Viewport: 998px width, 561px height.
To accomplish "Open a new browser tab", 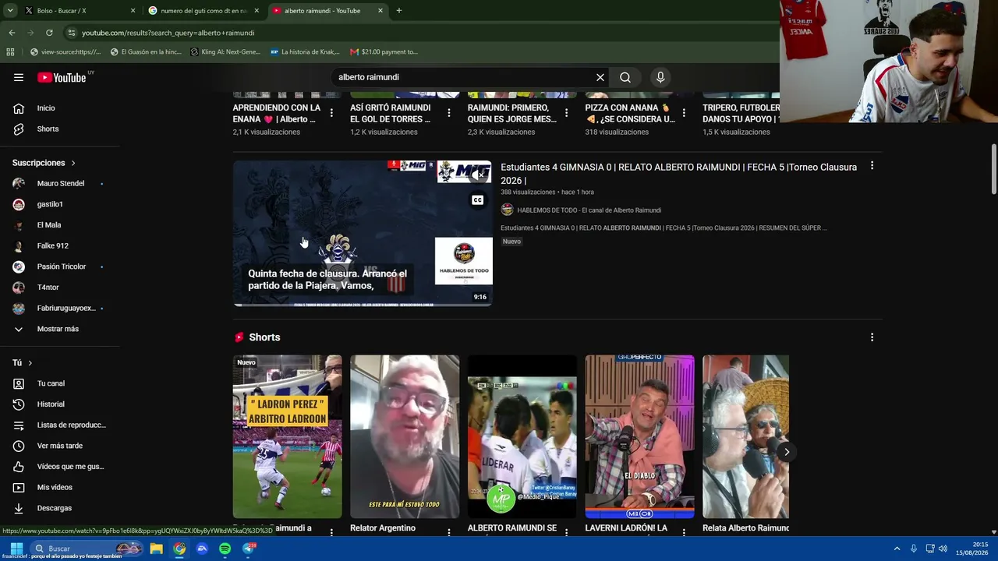I will [x=399, y=11].
